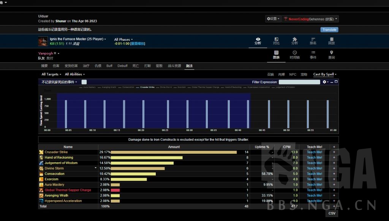Screen dimensions: 389x221
Task: Switch to the 事件 events view
Action: click(313, 55)
